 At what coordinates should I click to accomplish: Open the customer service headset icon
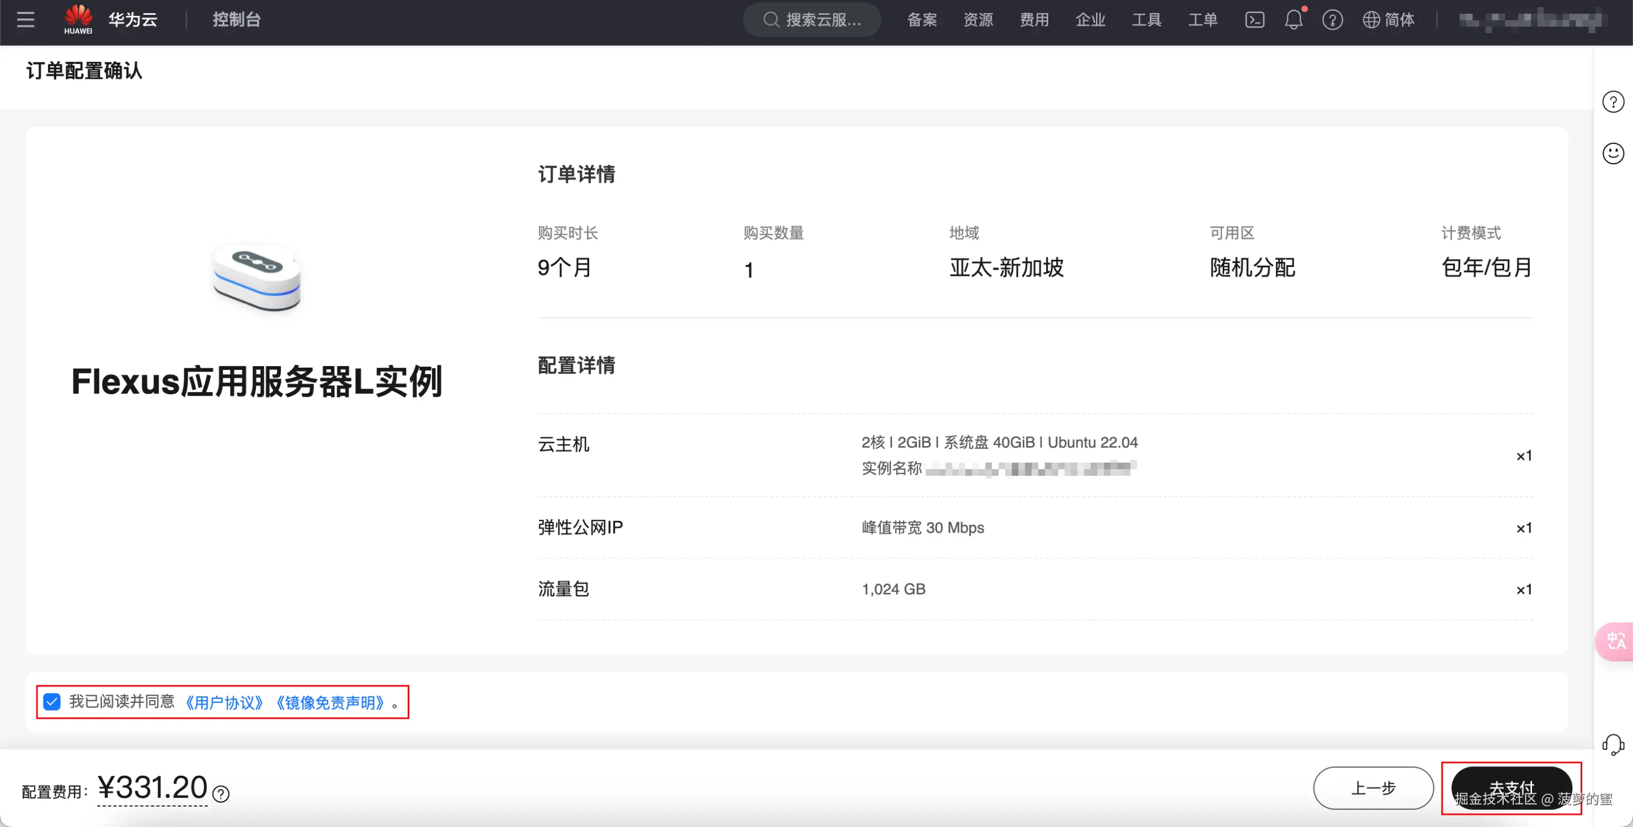click(1614, 742)
